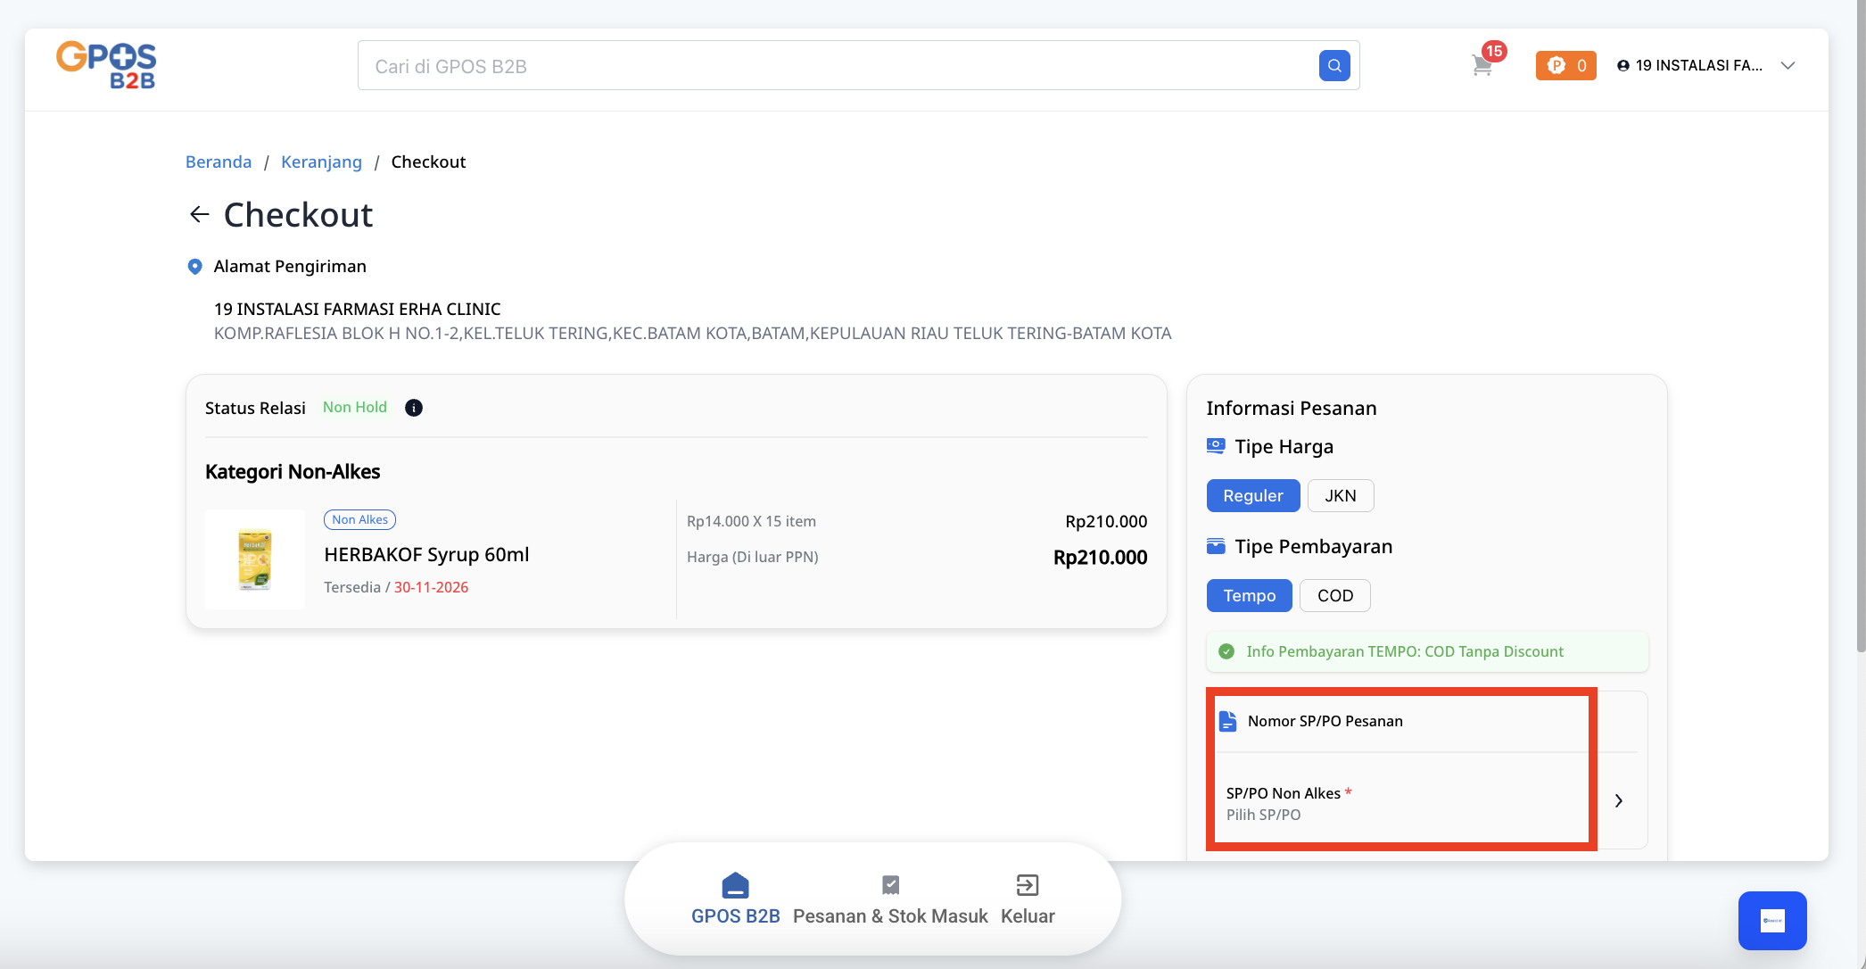The width and height of the screenshot is (1866, 969).
Task: Open SP/PO Non Alkes selection chevron
Action: (1618, 801)
